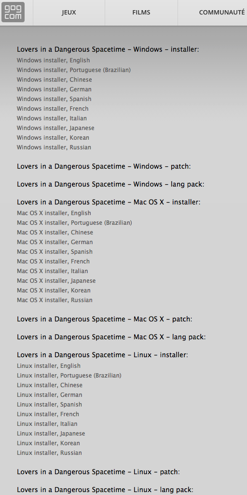
Task: Download Linux installer, Russian
Action: pyautogui.click(x=49, y=452)
